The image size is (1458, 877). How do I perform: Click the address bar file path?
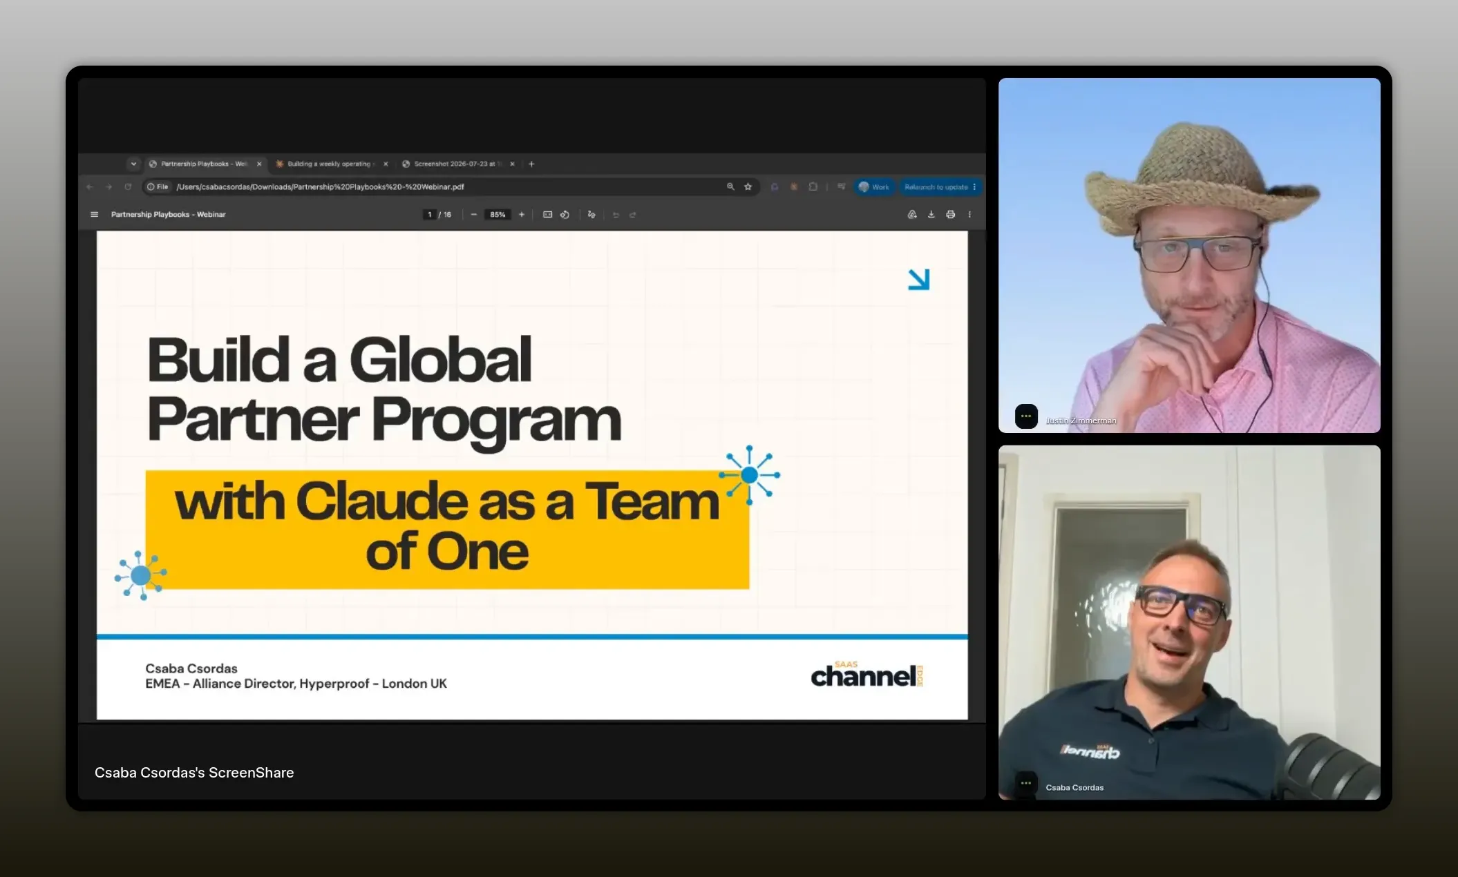(x=320, y=186)
